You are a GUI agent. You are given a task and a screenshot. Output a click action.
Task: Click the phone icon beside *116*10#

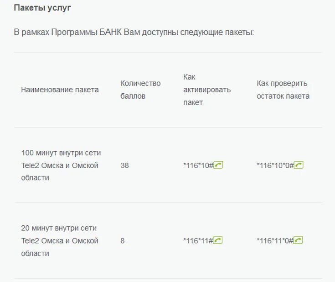(218, 165)
